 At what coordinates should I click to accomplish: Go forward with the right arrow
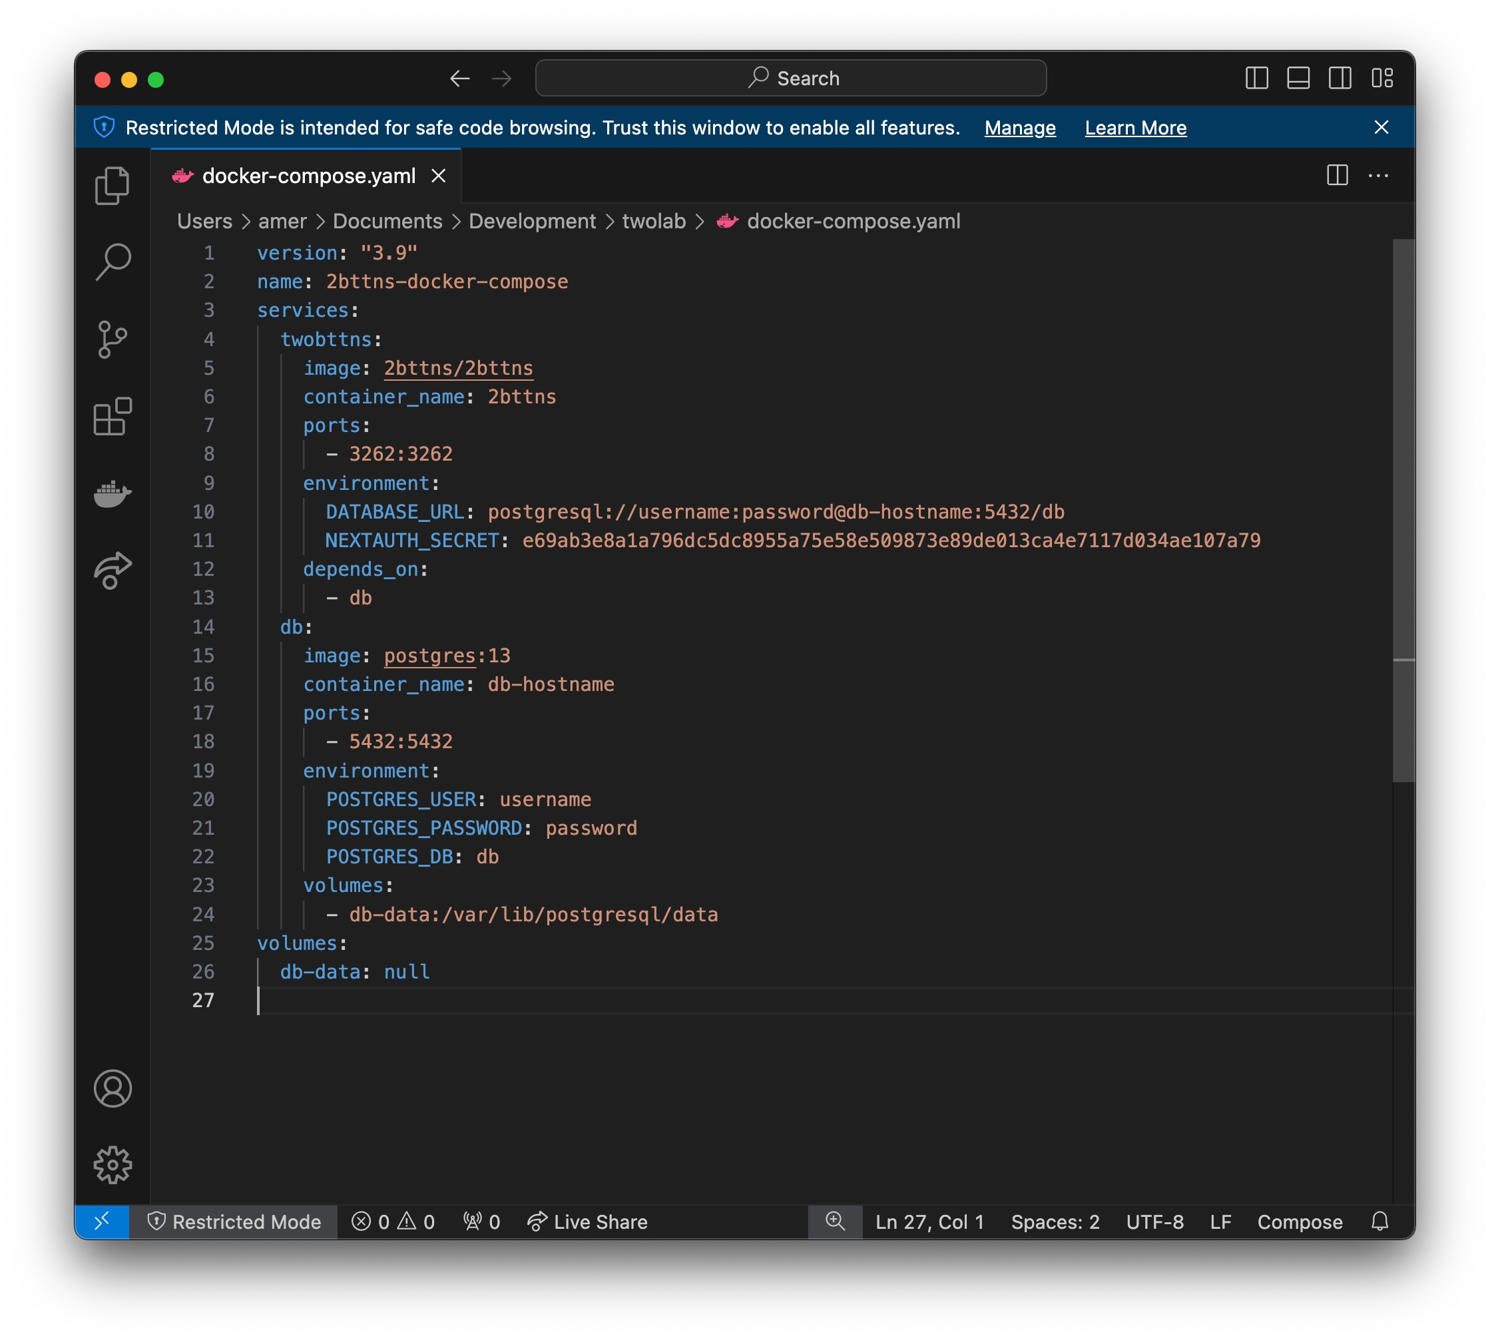[x=502, y=78]
